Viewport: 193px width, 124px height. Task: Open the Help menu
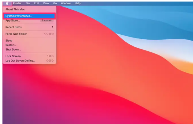click(x=78, y=3)
